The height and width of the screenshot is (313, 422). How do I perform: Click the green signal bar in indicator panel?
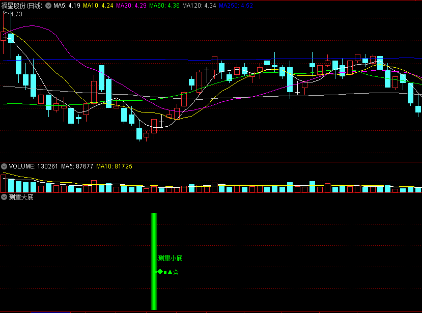pos(154,261)
